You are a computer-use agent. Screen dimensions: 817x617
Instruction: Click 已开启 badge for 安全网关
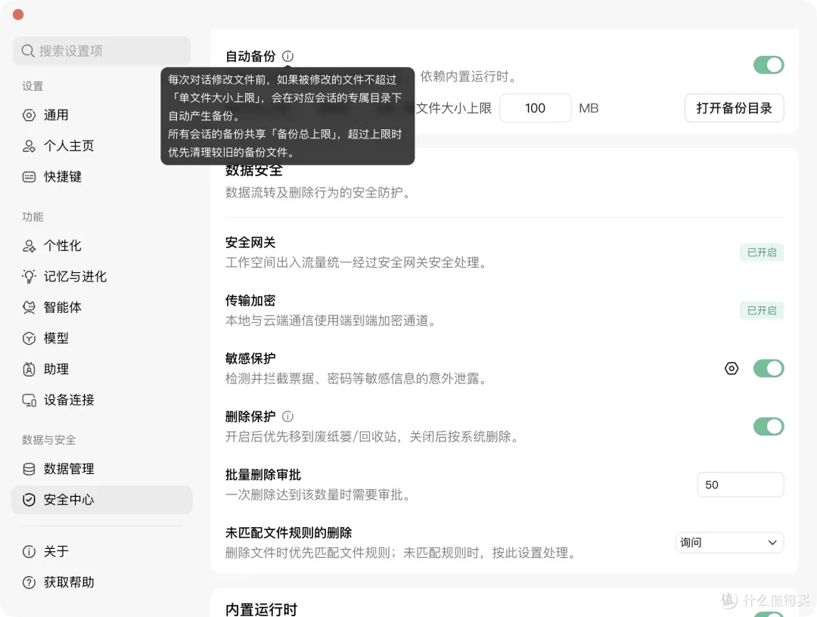[x=762, y=253]
